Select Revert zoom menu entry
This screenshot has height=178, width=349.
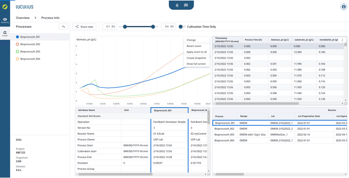click(x=197, y=46)
